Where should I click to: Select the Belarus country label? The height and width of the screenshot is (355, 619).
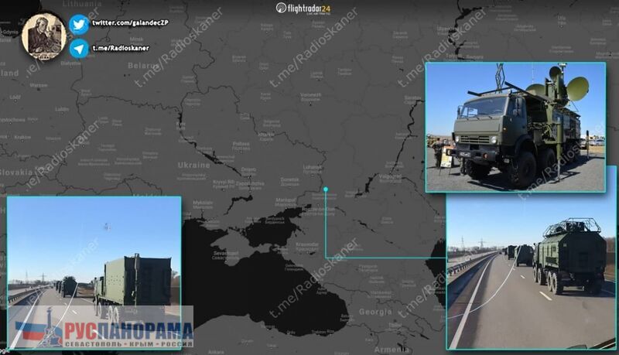[x=143, y=66]
